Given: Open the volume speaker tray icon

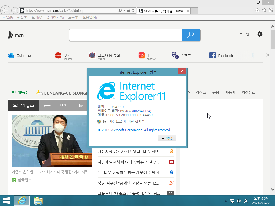Looking at the screenshot, I should pyautogui.click(x=239, y=201).
